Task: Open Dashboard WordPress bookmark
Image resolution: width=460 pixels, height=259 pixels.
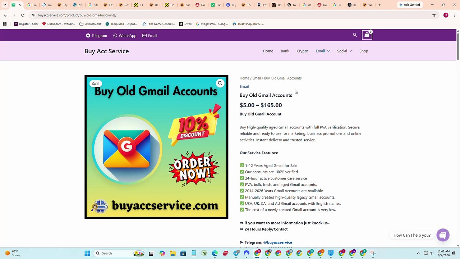Action: pos(58,24)
